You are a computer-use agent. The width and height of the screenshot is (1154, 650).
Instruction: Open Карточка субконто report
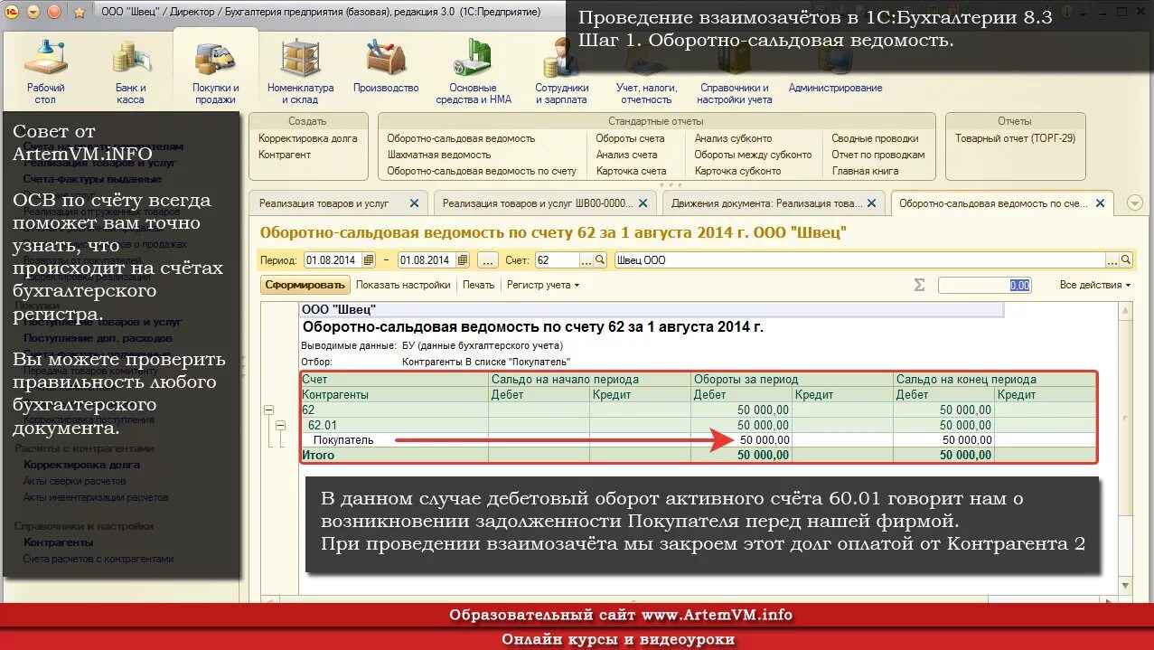737,171
